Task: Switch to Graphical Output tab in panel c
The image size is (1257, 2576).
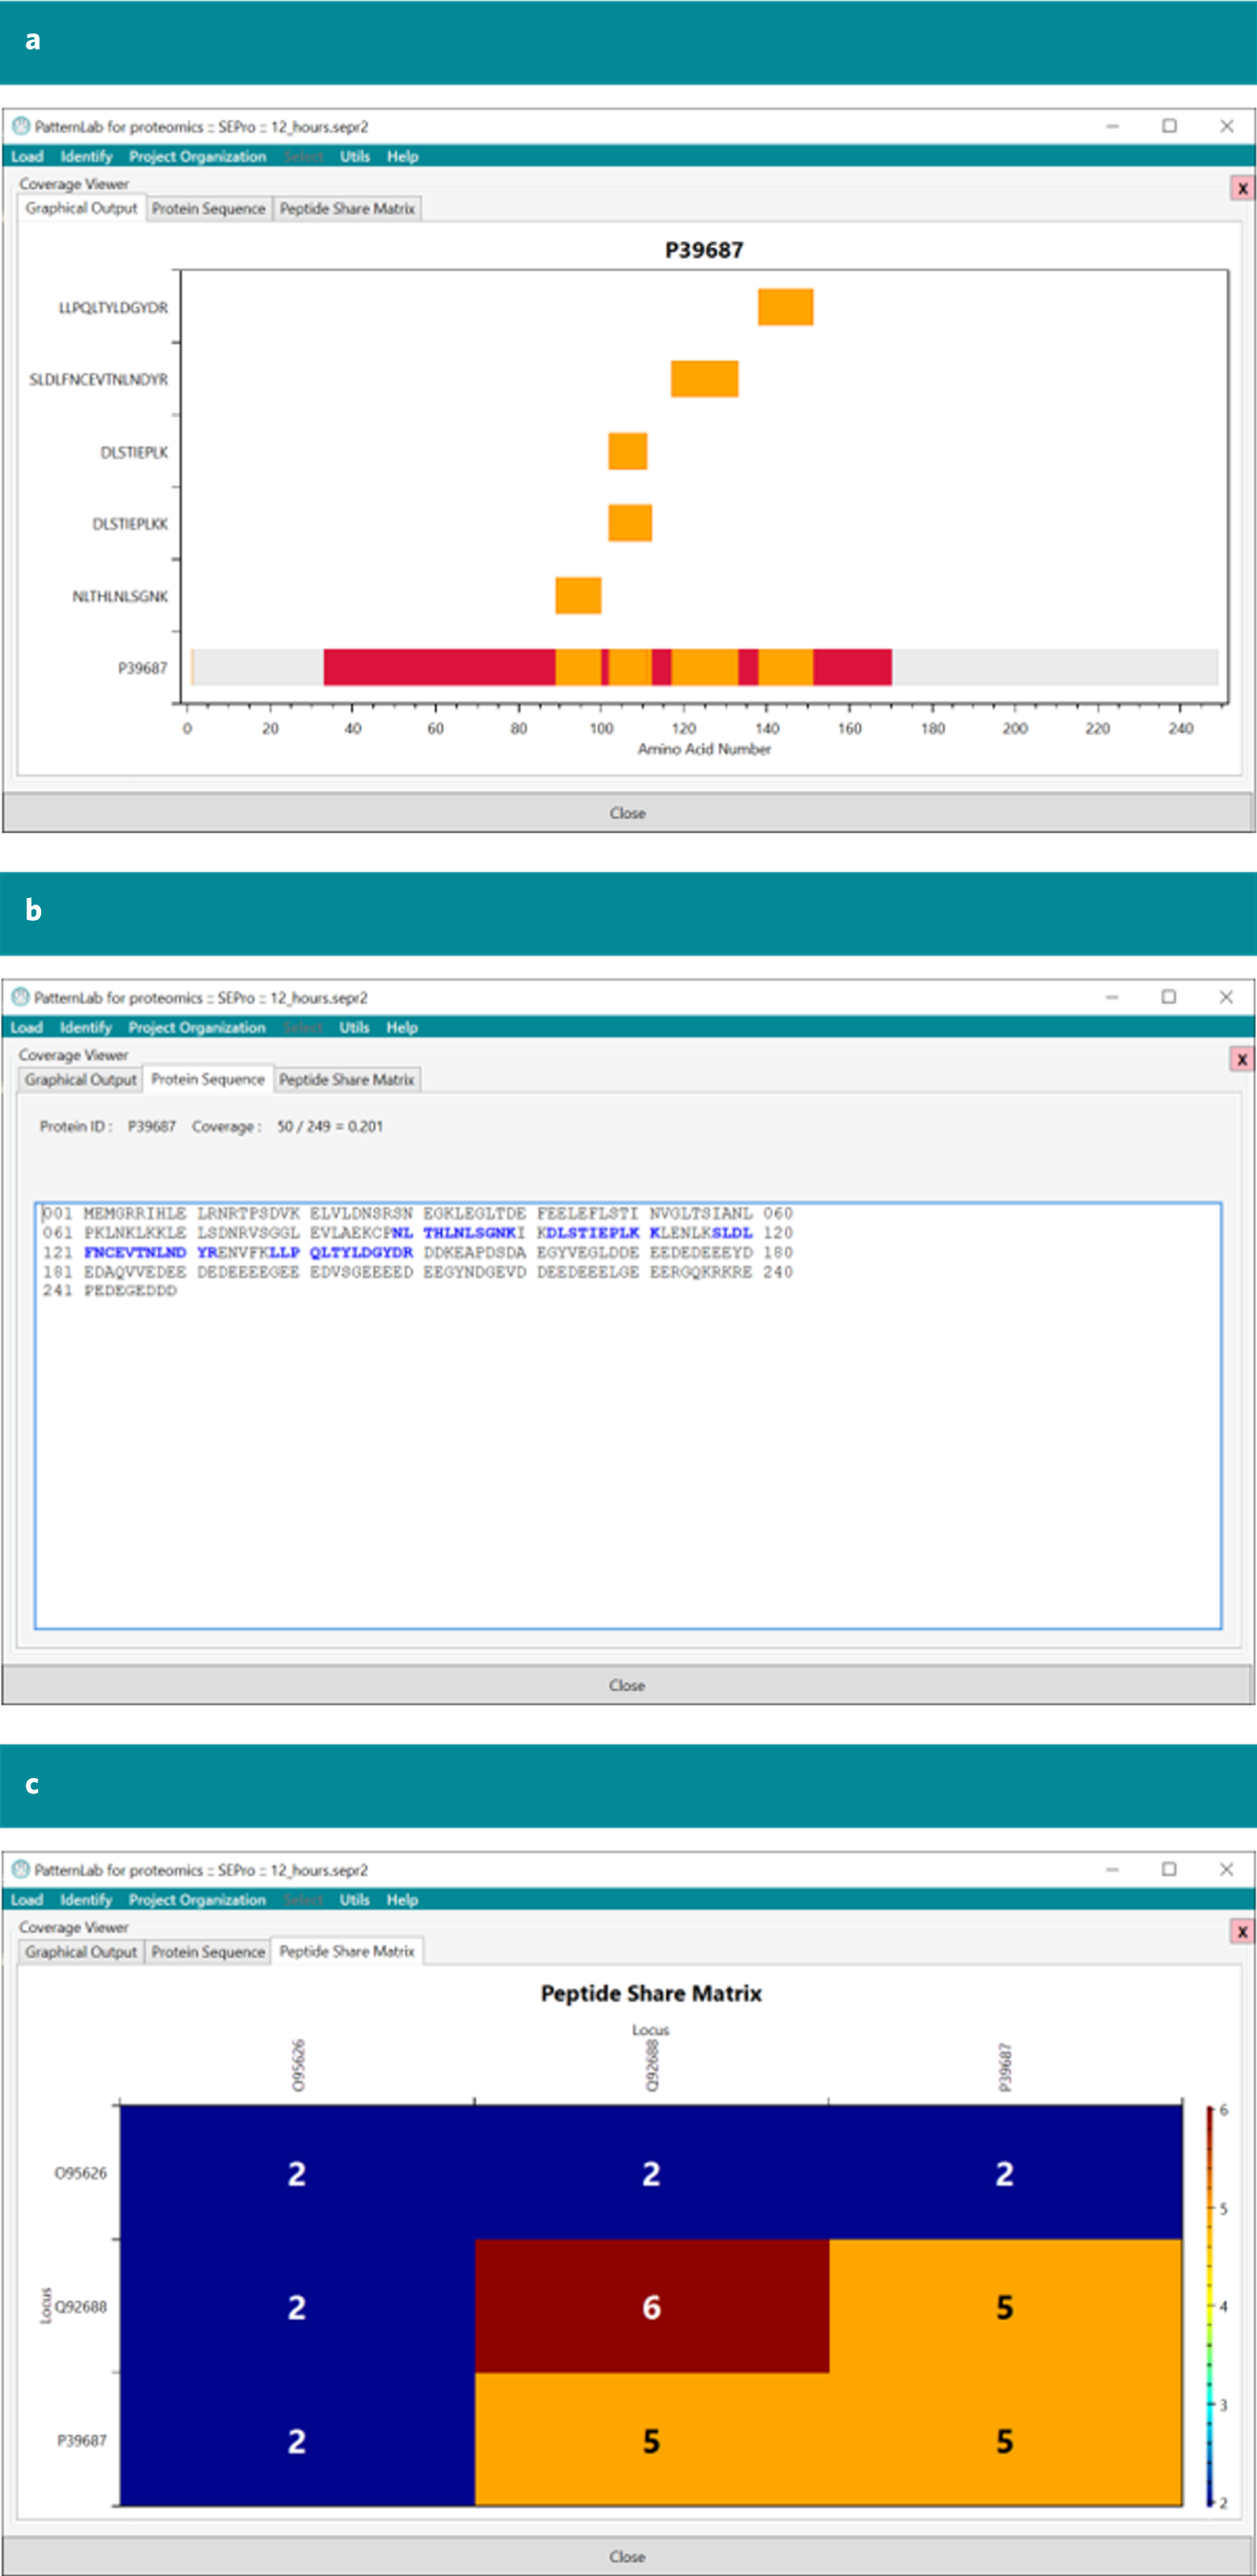Action: pyautogui.click(x=80, y=1952)
